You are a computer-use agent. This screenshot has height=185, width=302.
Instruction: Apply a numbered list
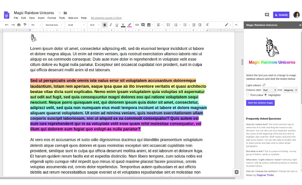[176, 25]
